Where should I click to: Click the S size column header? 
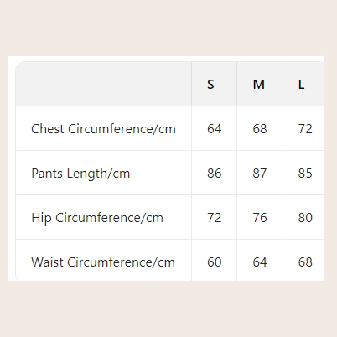point(210,84)
